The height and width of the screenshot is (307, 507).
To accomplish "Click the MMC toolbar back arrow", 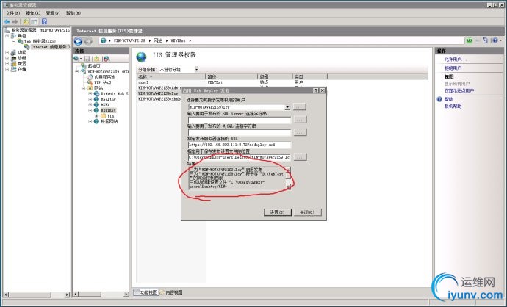I will [x=7, y=21].
